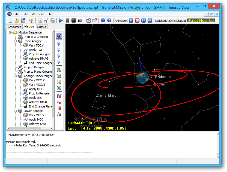The image size is (227, 172).
Task: Click the mission tree horizontal scrollbar
Action: click(x=30, y=128)
